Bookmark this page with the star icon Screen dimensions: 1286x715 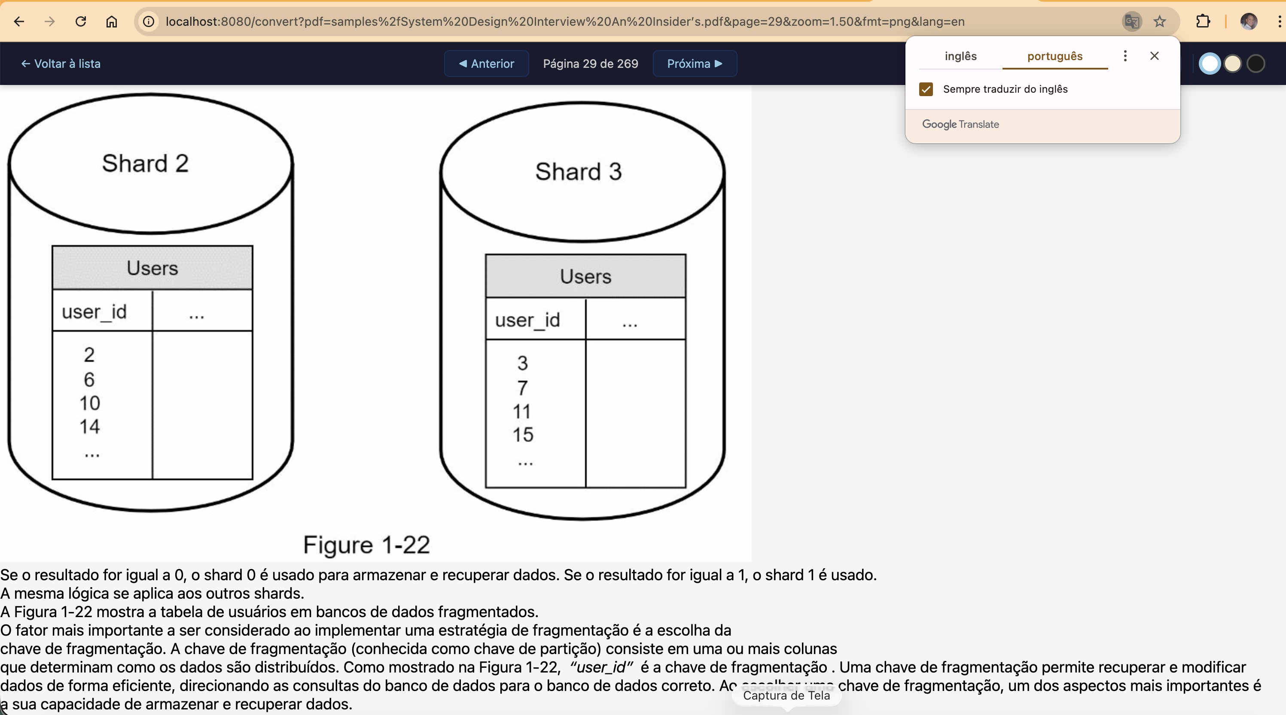pos(1160,21)
